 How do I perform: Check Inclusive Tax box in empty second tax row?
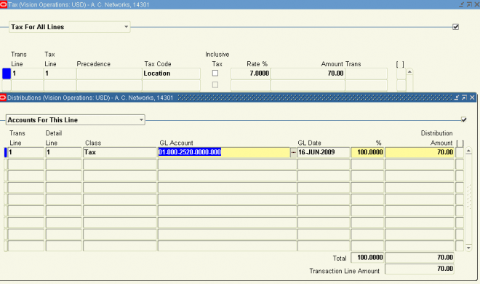click(x=215, y=84)
